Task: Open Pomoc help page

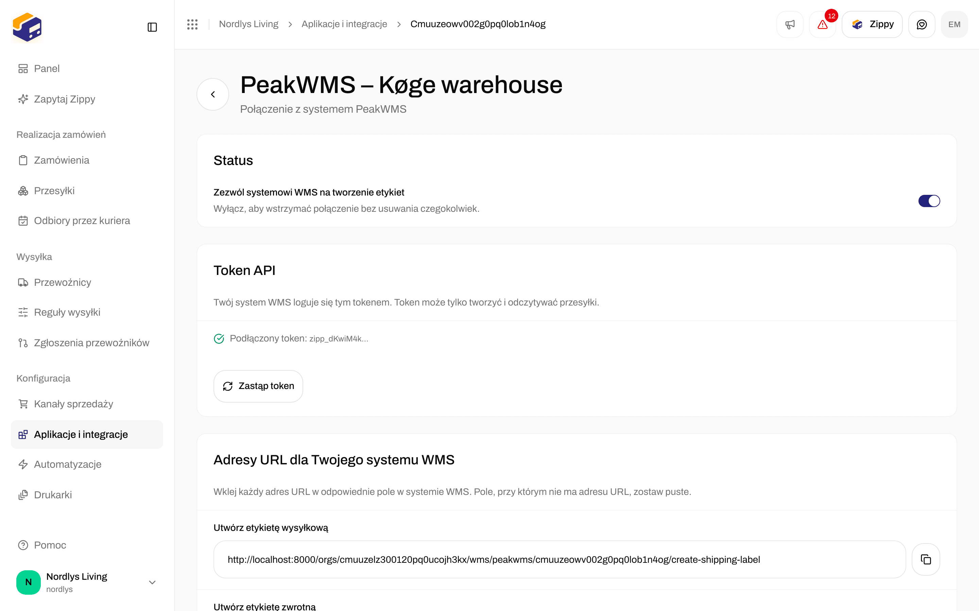Action: [87, 545]
